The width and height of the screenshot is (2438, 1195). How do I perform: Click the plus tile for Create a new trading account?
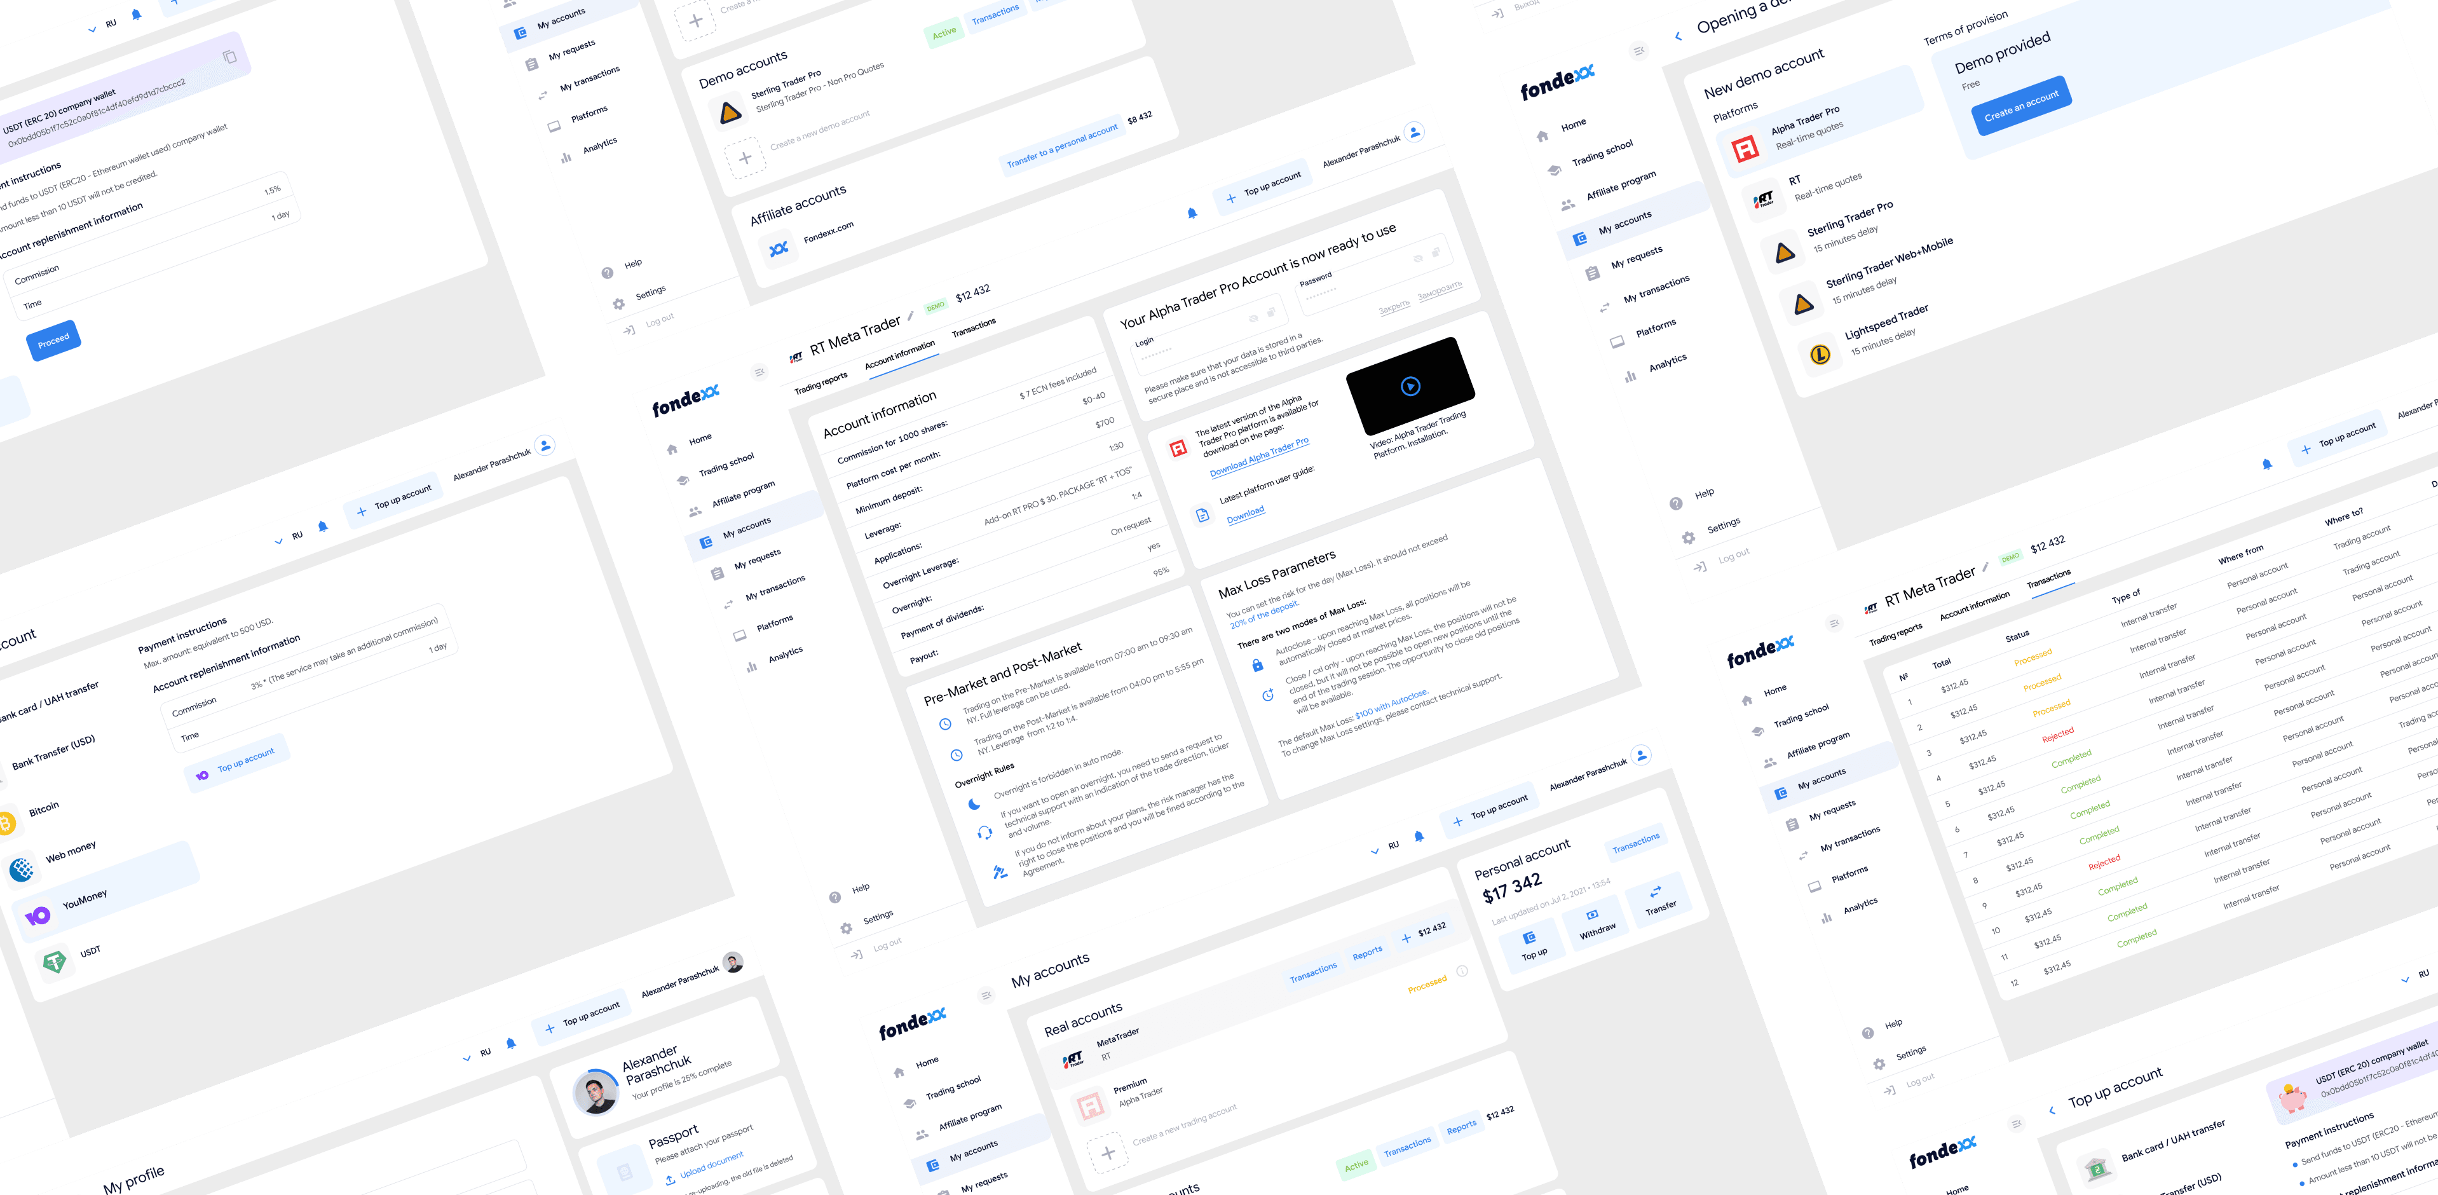(1107, 1153)
